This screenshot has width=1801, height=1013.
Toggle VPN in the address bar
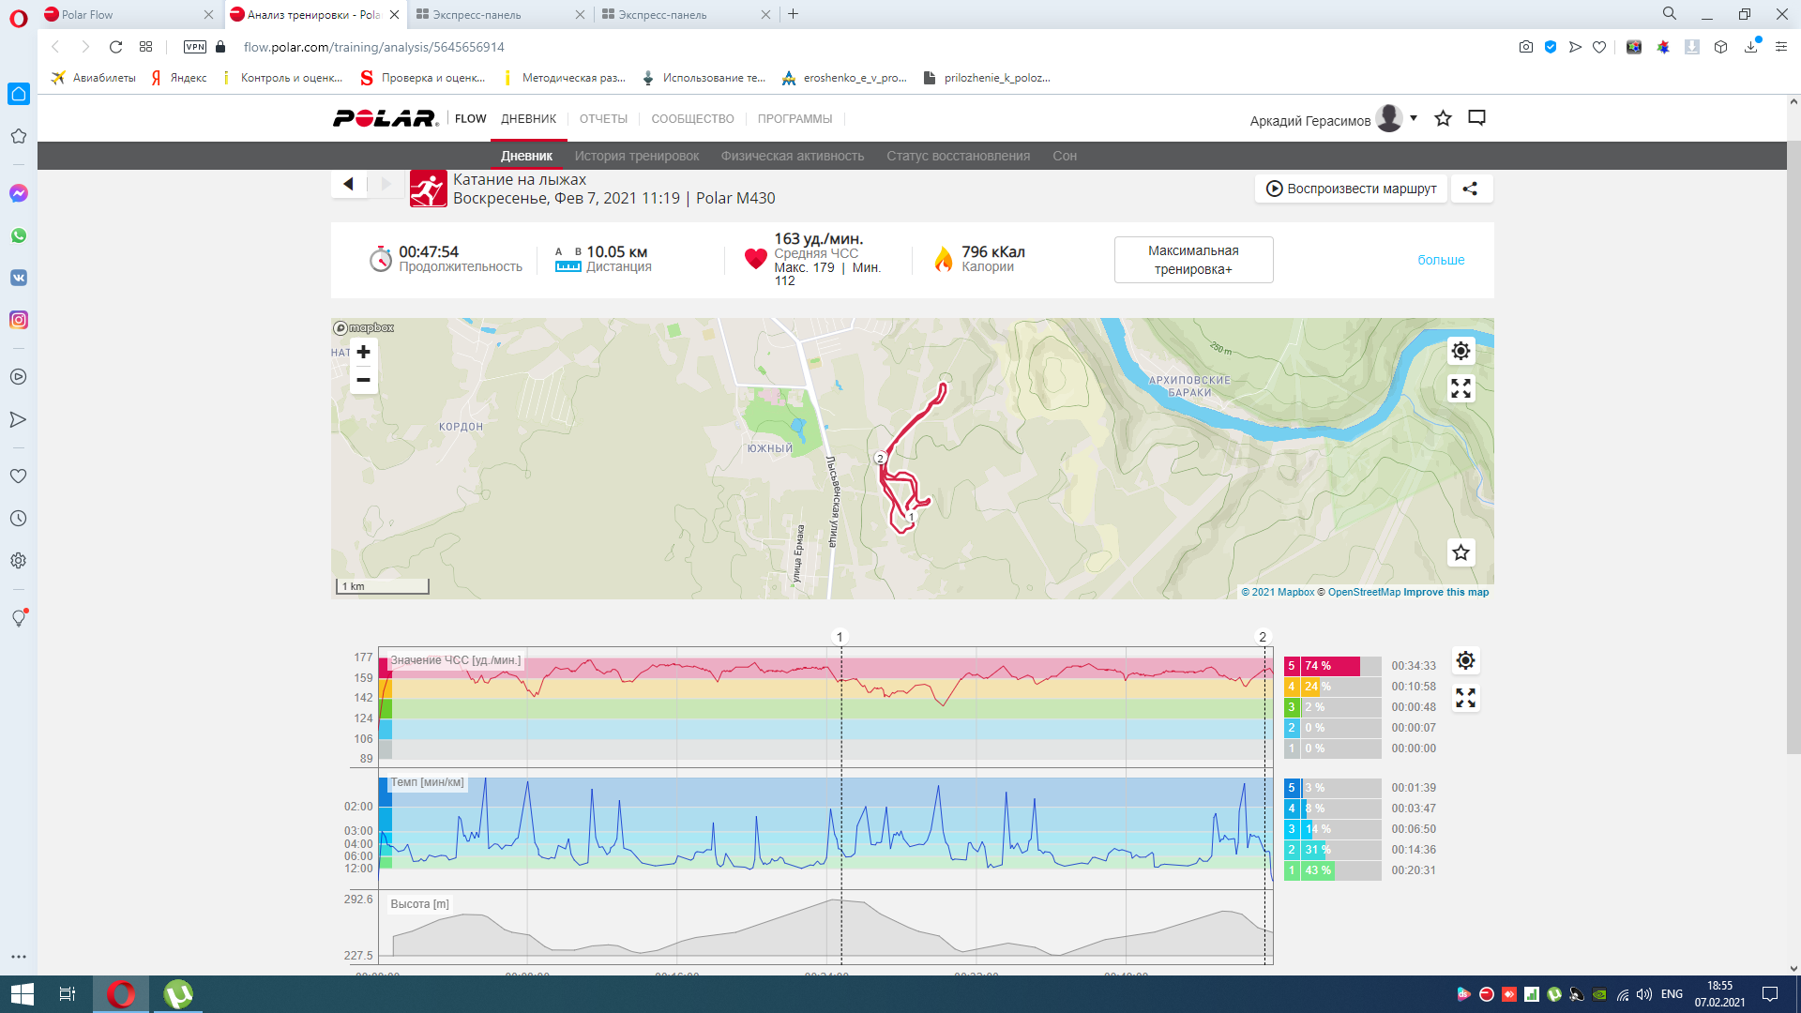click(x=195, y=47)
